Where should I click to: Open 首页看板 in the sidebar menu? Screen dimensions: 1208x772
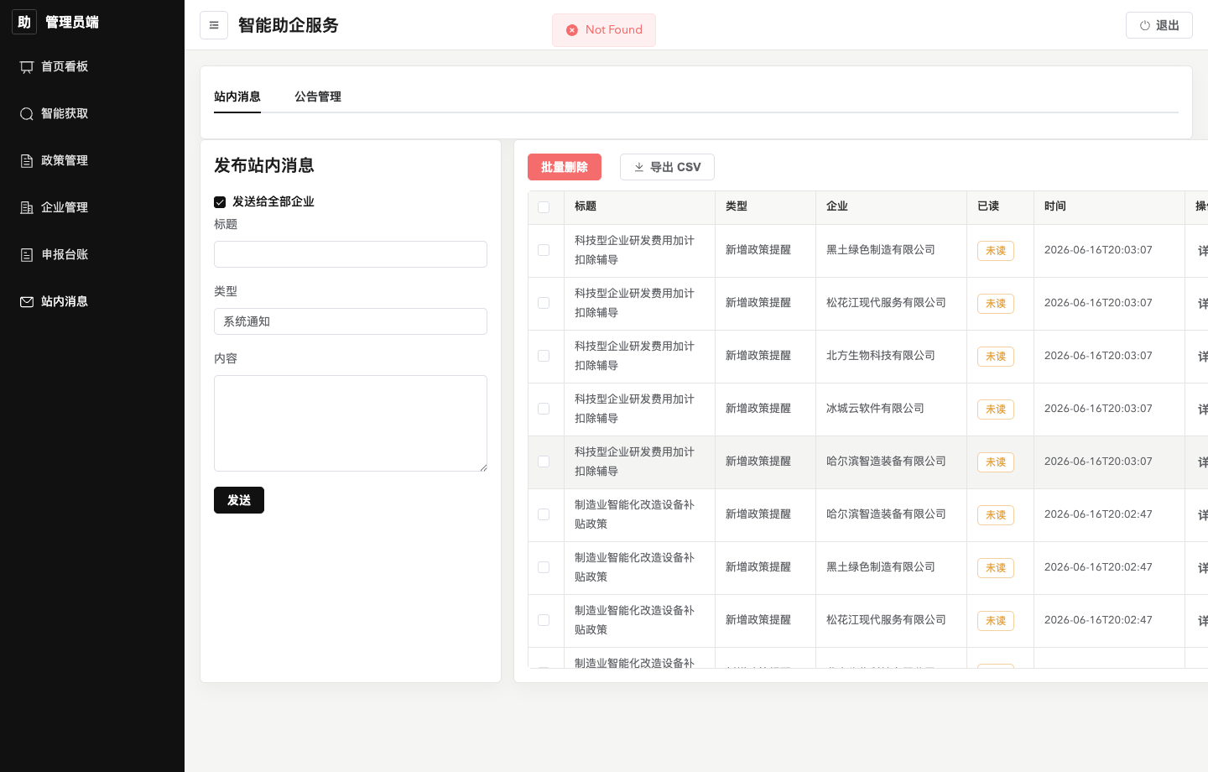click(92, 67)
